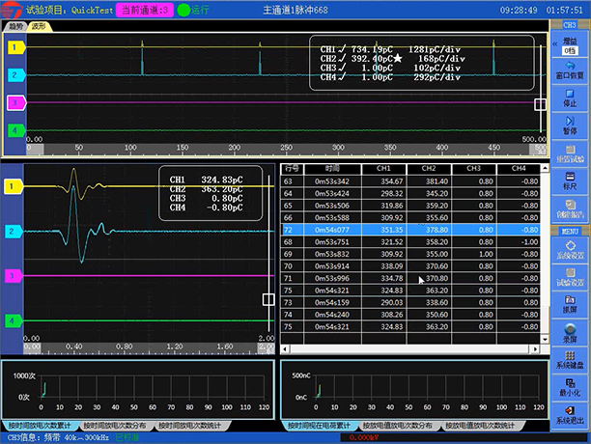591x444 pixels.
Task: Start screen recording with 录屏
Action: point(570,331)
